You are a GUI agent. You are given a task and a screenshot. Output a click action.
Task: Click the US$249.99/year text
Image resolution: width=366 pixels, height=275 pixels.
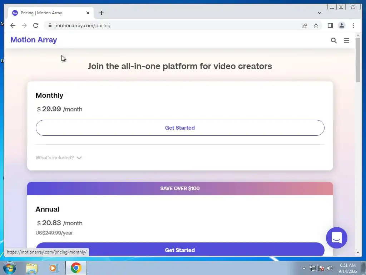(x=54, y=233)
